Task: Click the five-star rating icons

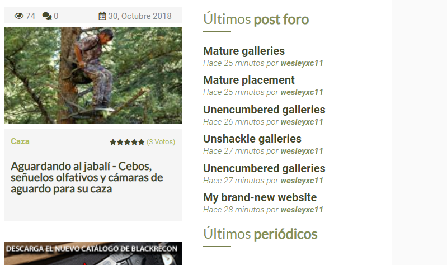Action: [127, 142]
